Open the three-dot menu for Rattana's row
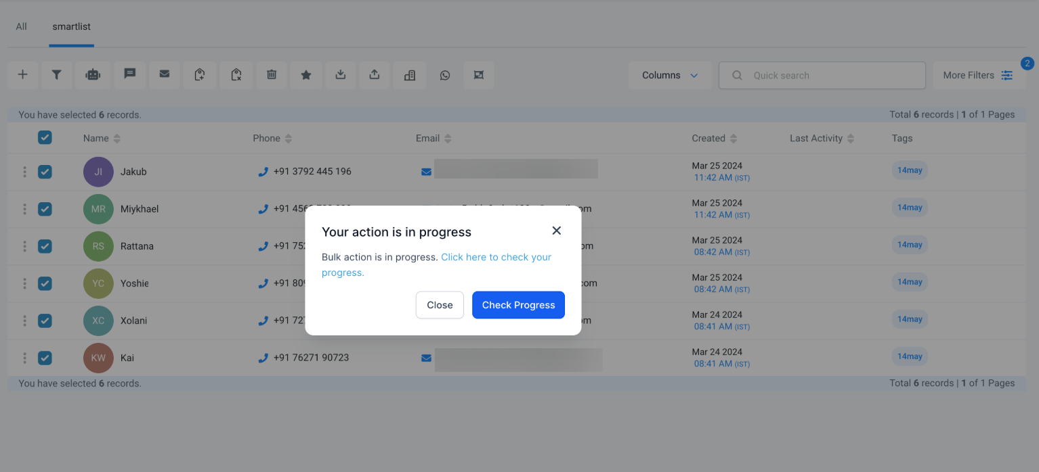 click(25, 246)
